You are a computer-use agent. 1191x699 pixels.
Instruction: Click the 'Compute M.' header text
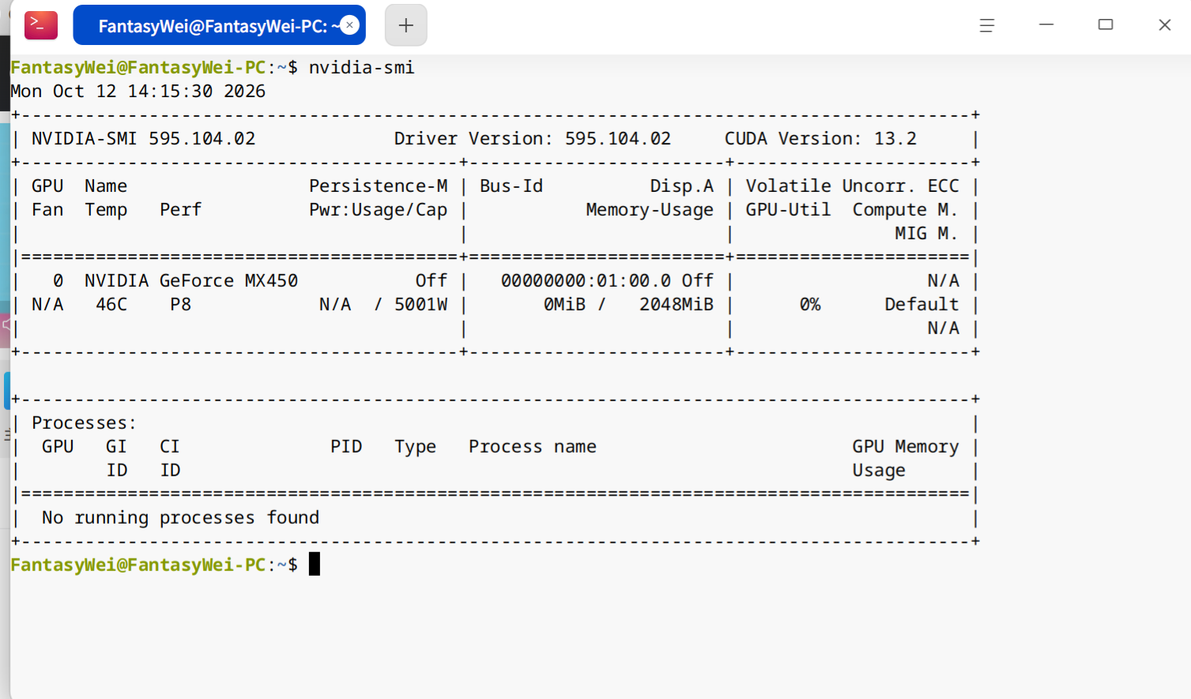905,210
